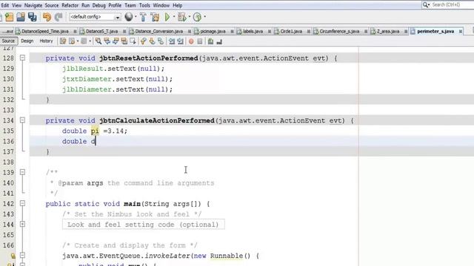The image size is (474, 266).
Task: Open the Refactor menu
Action: [70, 5]
